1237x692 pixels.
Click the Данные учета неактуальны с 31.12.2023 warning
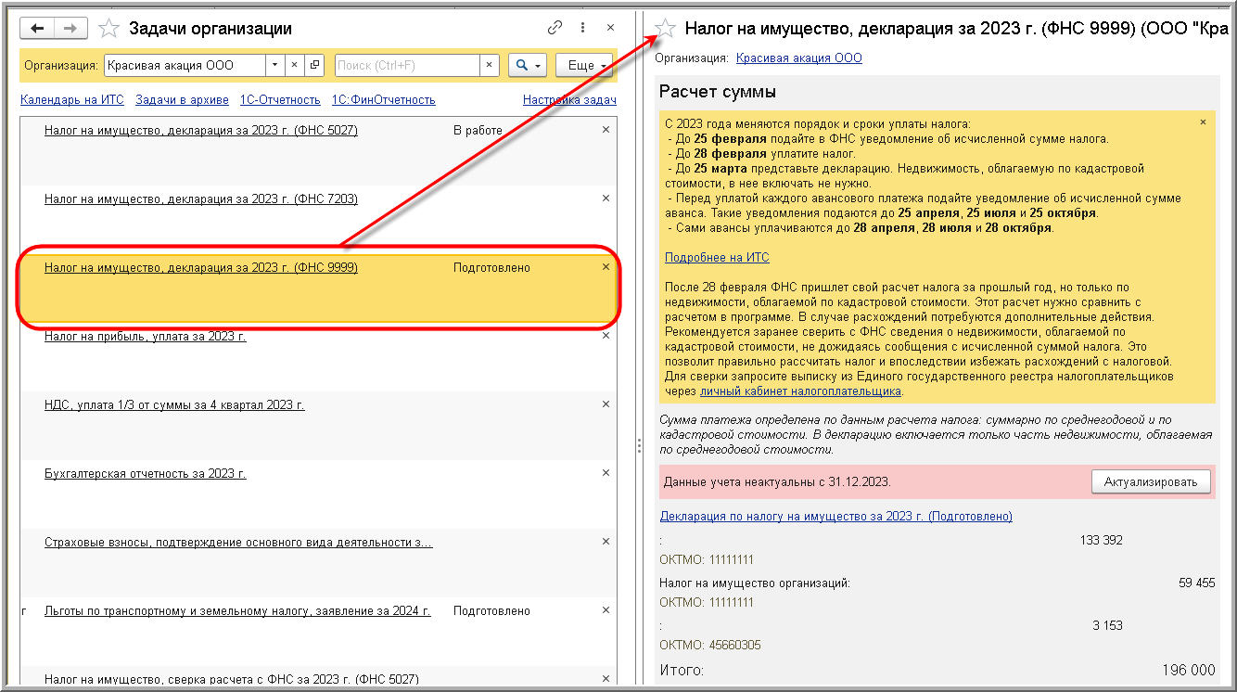click(x=776, y=482)
